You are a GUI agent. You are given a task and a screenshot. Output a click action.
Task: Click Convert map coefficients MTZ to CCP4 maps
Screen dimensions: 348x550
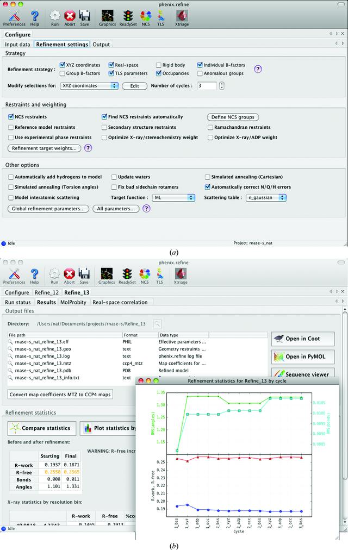60,395
